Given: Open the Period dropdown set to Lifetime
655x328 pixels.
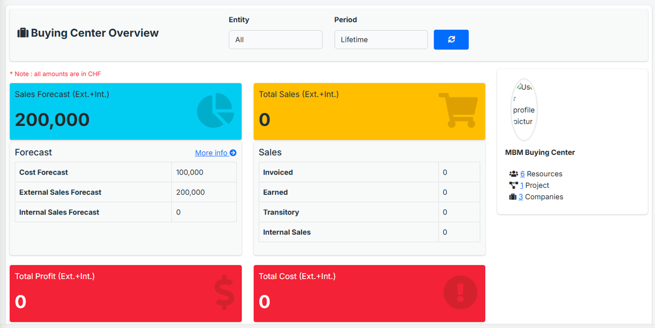Looking at the screenshot, I should (x=381, y=40).
